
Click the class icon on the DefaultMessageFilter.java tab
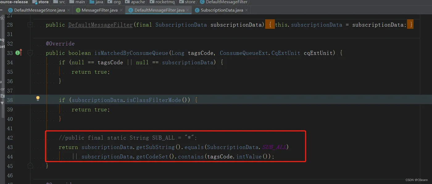click(x=131, y=10)
